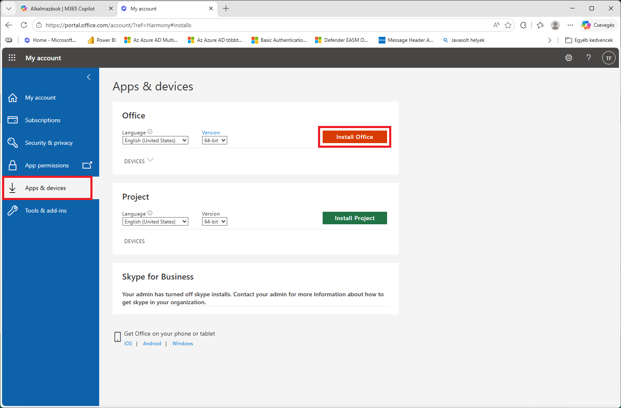Open the app launcher waffle icon
Viewport: 621px width, 408px height.
coord(12,58)
